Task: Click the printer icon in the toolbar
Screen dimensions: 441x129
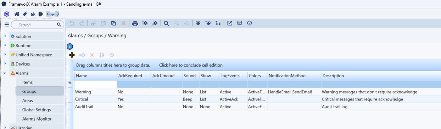Action: pyautogui.click(x=135, y=23)
